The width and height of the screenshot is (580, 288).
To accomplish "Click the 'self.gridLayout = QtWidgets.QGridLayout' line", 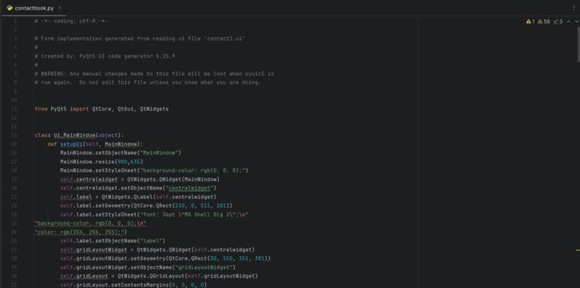I will coord(159,276).
